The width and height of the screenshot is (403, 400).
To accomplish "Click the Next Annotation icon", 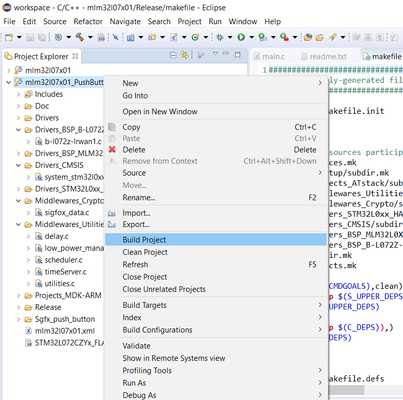I will click(x=394, y=37).
